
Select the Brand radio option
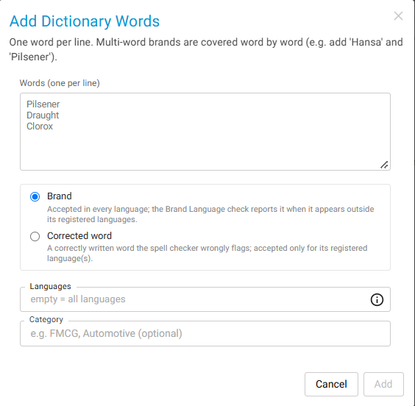tap(35, 197)
